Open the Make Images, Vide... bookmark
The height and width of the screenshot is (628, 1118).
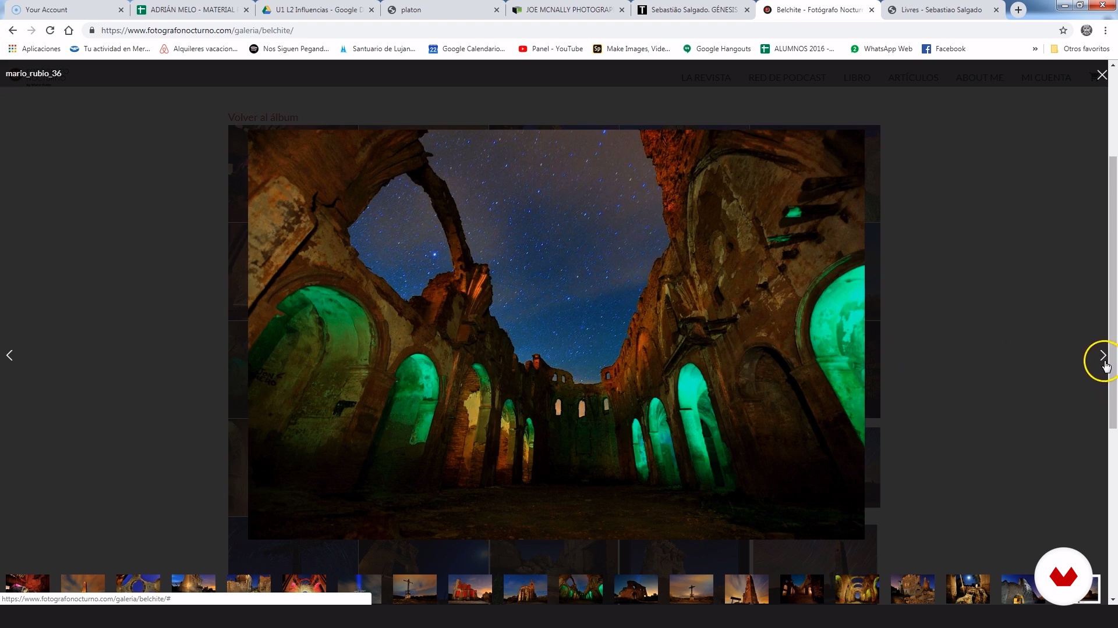[632, 49]
